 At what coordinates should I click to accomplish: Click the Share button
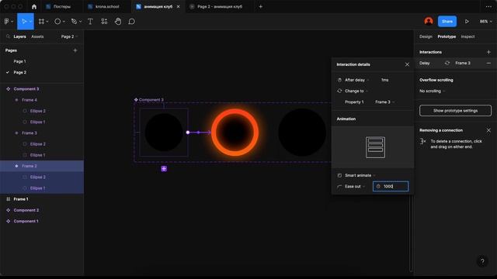click(447, 22)
